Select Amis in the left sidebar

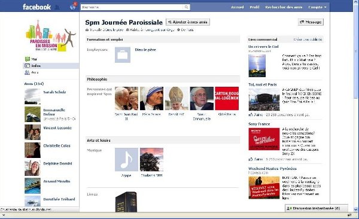(32, 72)
